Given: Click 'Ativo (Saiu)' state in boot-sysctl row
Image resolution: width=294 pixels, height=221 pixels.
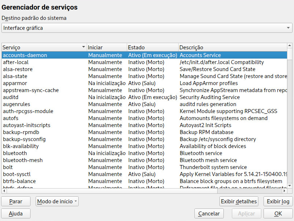Looking at the screenshot, I should coord(142,174).
